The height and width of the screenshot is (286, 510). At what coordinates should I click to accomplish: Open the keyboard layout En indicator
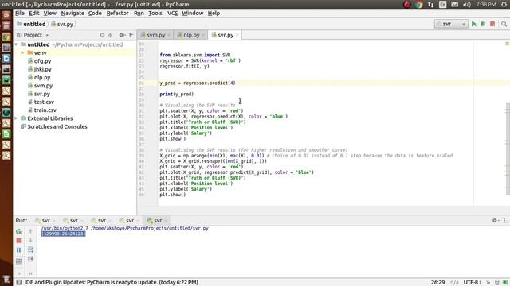pyautogui.click(x=443, y=4)
